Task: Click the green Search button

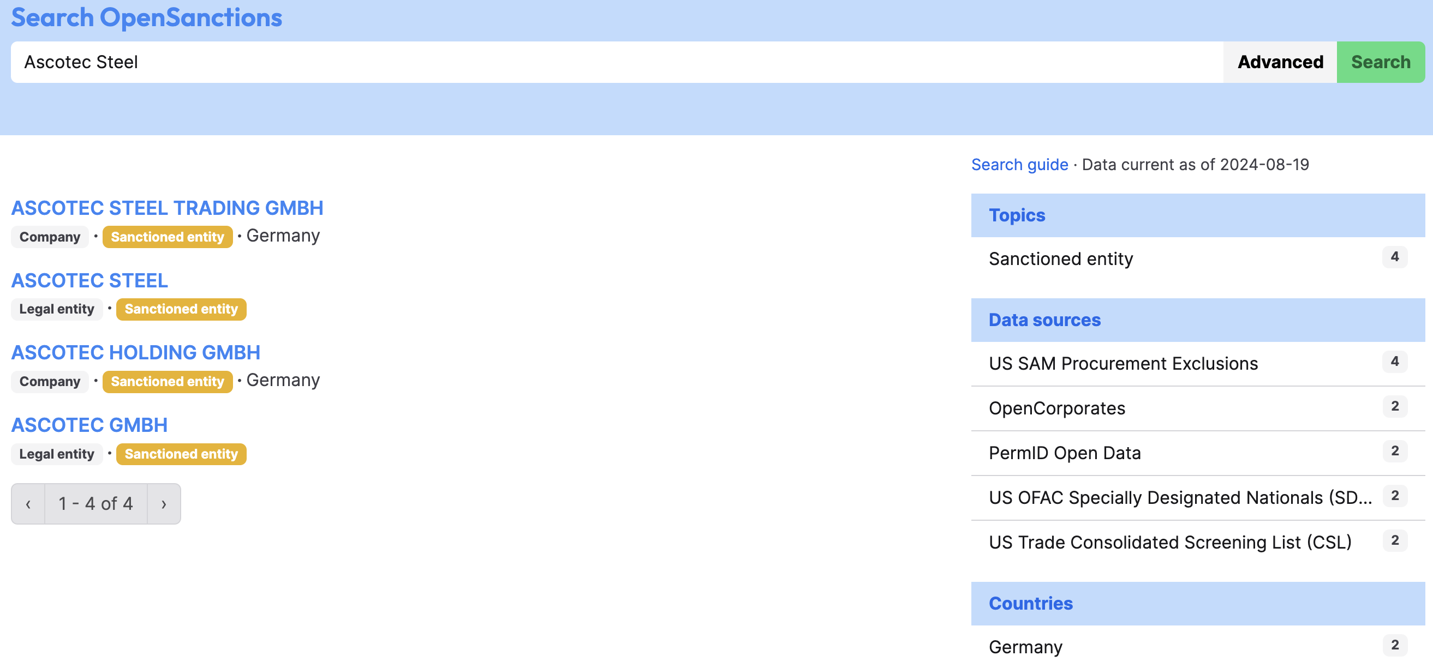Action: pyautogui.click(x=1380, y=62)
